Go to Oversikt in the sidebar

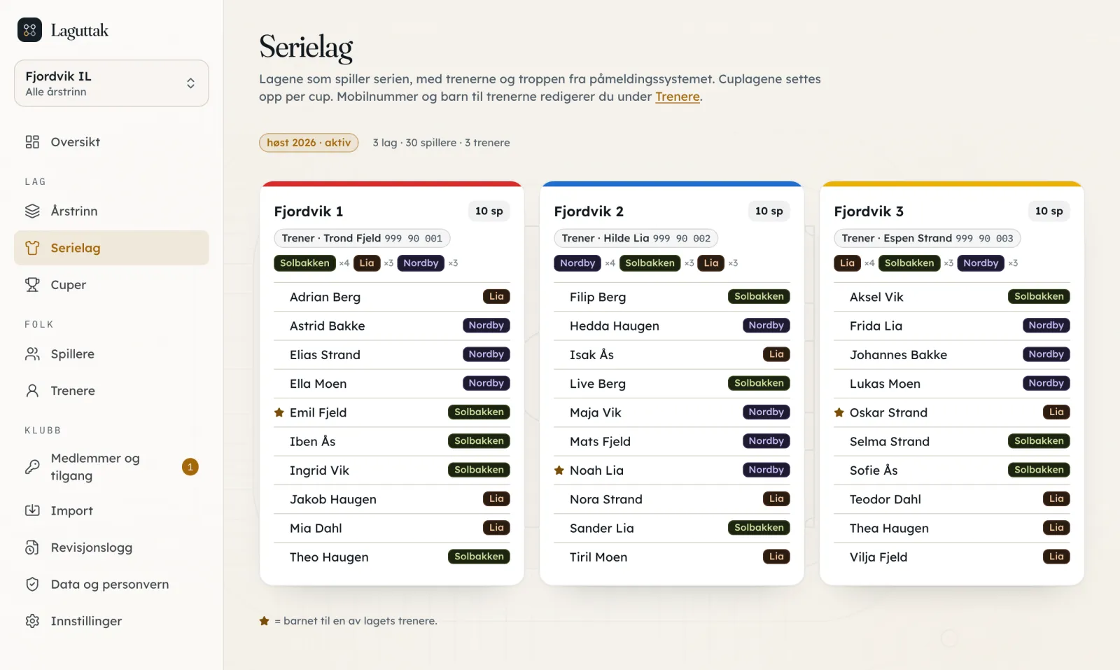tap(111, 142)
